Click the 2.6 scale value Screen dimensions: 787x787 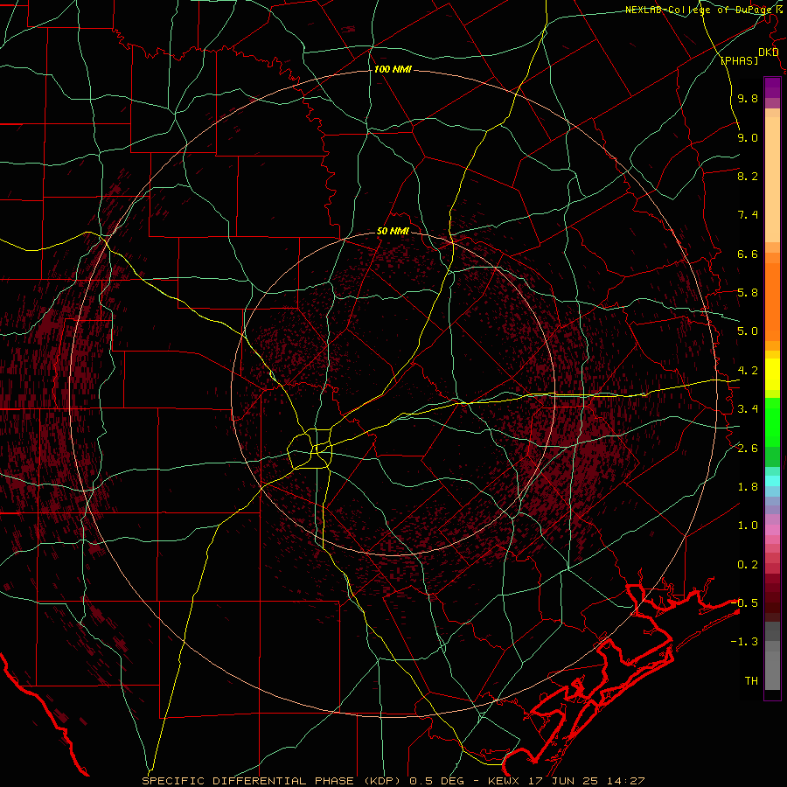pyautogui.click(x=748, y=449)
